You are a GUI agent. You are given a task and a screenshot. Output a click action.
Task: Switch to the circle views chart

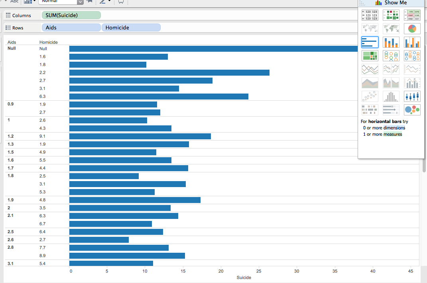[391, 56]
